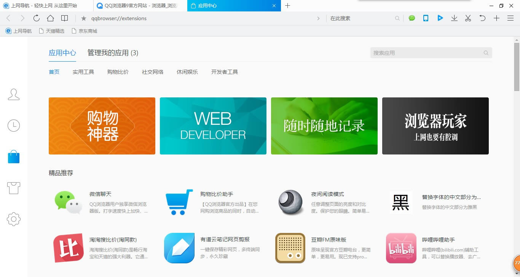
Task: Switch to 管理我的应用 tab
Action: pos(113,53)
